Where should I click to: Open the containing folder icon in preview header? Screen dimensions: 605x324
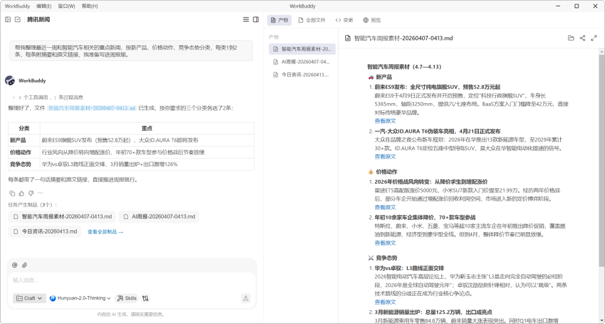point(571,38)
